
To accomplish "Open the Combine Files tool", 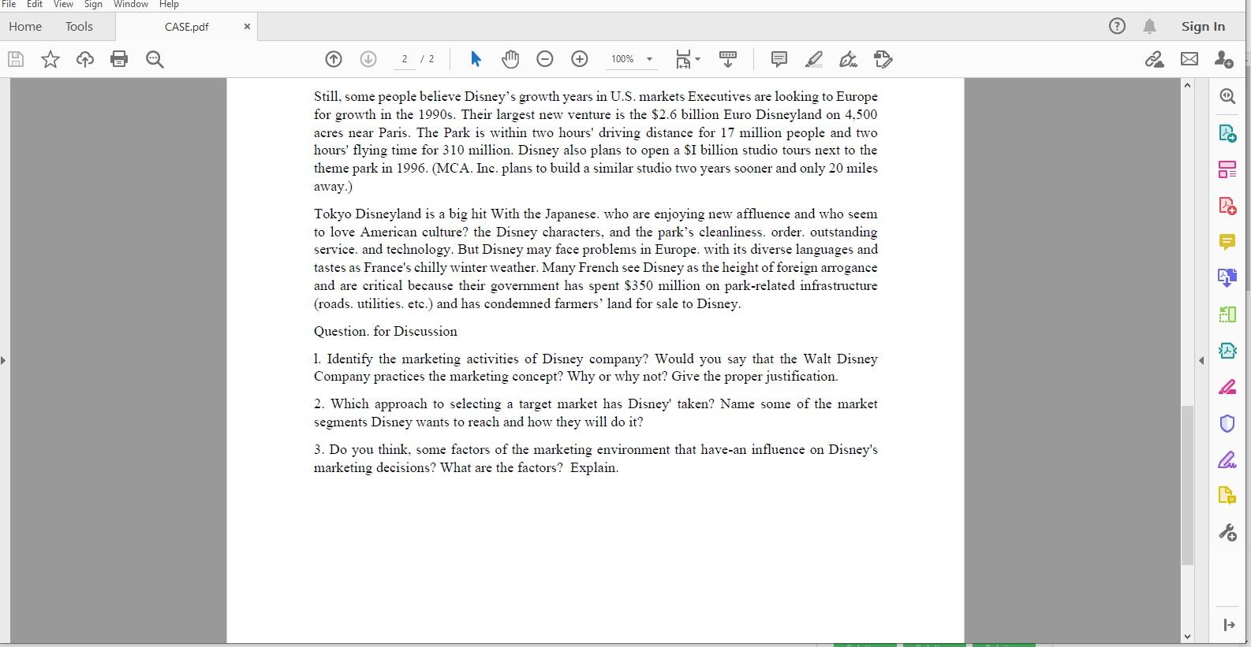I will pyautogui.click(x=1227, y=278).
